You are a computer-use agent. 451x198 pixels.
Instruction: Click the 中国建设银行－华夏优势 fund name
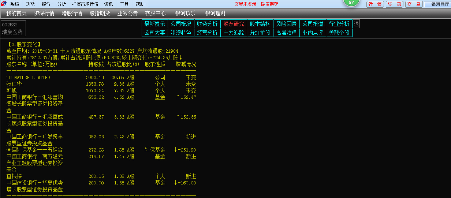35,183
